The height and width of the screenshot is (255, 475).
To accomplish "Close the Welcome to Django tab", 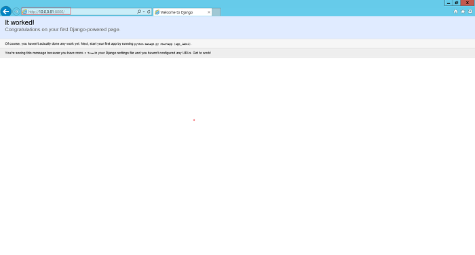I will [x=209, y=12].
